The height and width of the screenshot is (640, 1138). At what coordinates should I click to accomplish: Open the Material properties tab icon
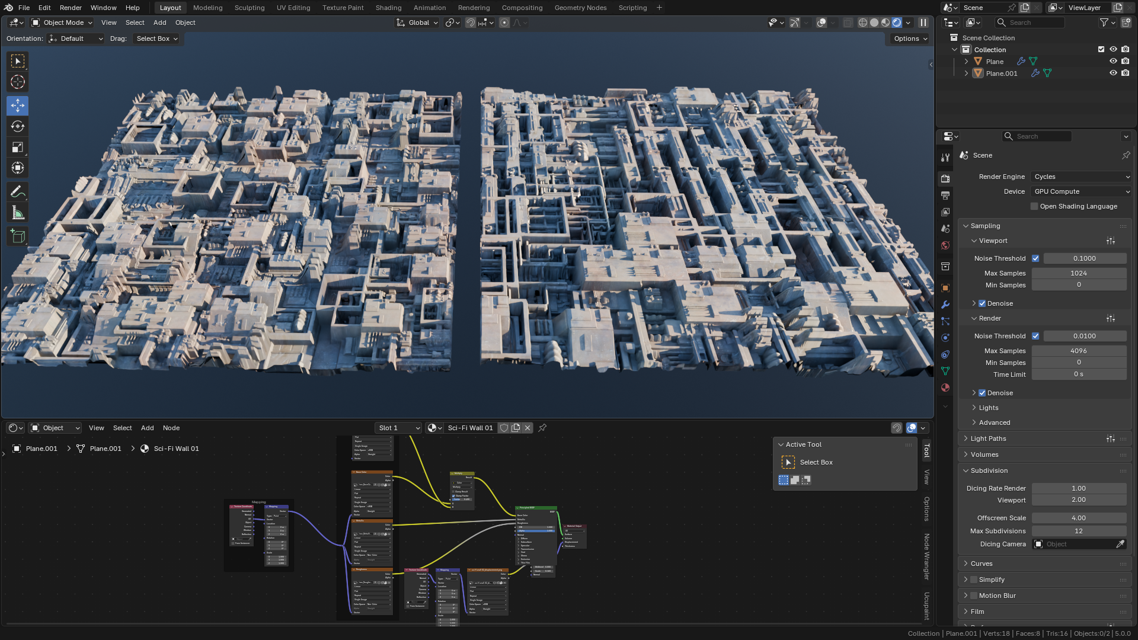coord(945,388)
